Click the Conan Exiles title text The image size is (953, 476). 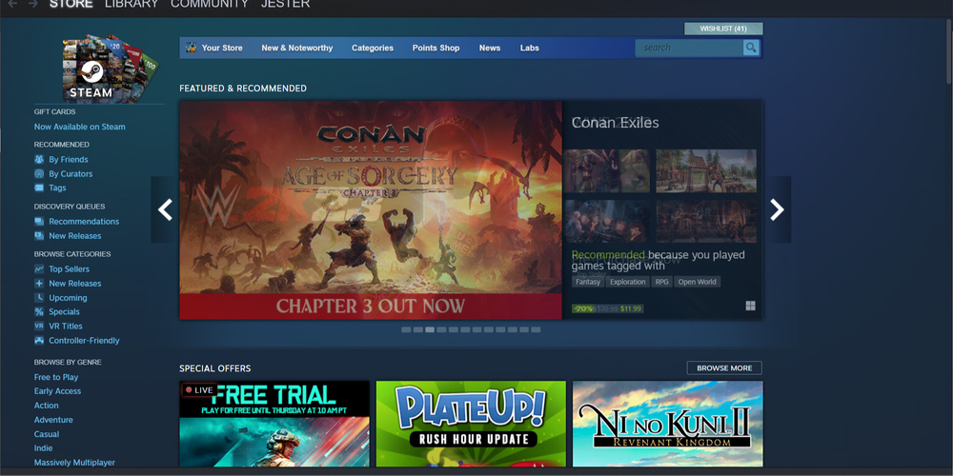(x=615, y=123)
